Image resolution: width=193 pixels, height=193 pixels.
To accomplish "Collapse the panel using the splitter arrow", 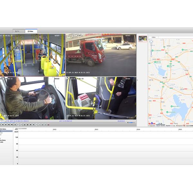I will click(137, 80).
